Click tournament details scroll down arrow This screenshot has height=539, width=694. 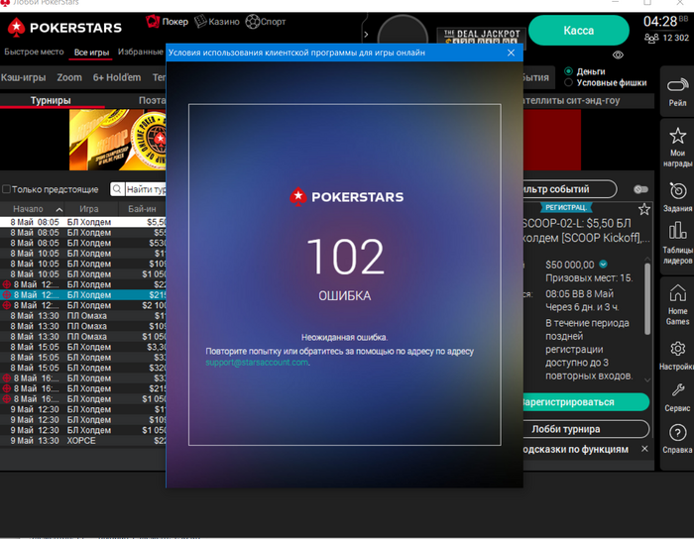[647, 379]
